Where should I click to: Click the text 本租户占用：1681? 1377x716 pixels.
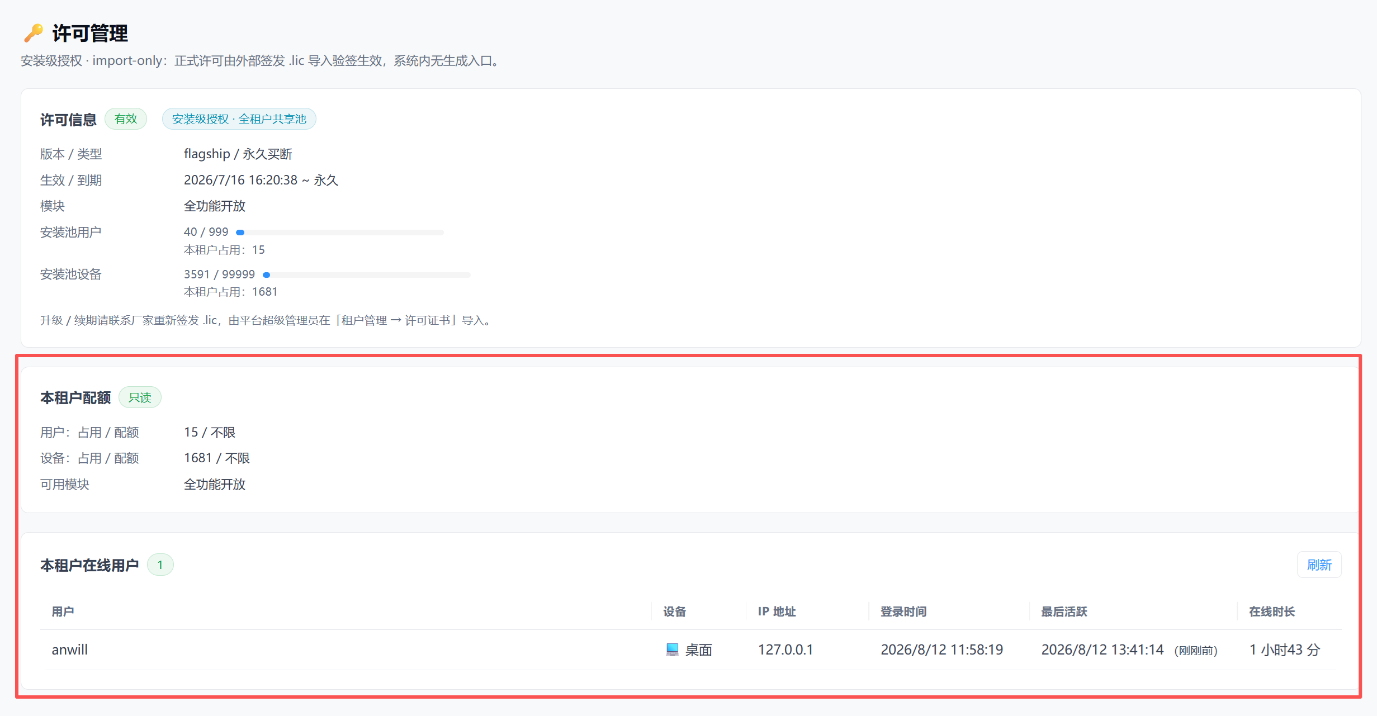231,291
